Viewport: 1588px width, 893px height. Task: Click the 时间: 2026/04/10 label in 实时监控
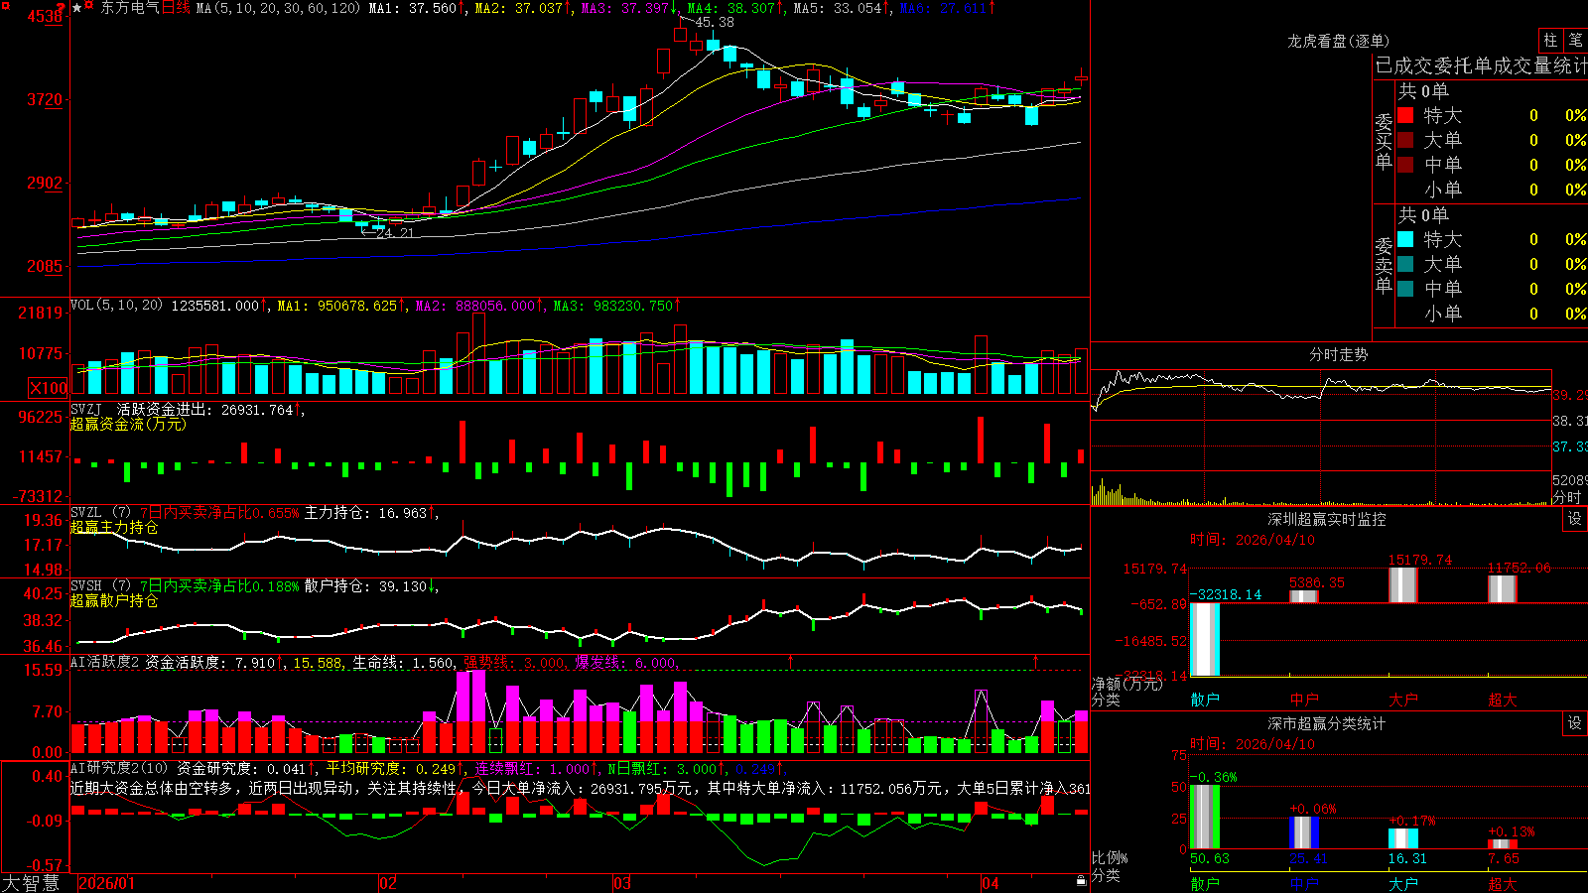click(1253, 540)
